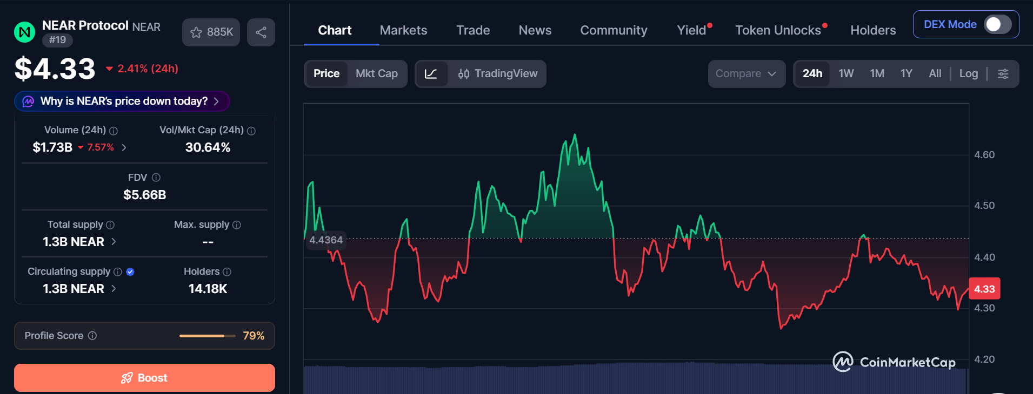Screen dimensions: 1033x394
Task: Open the Trade tab
Action: pyautogui.click(x=473, y=30)
